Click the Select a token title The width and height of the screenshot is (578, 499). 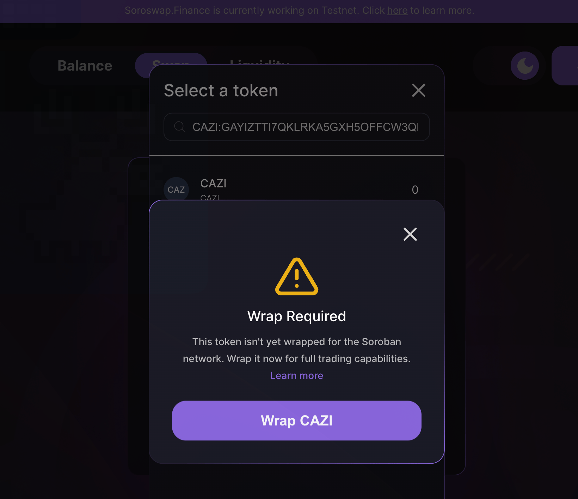(221, 90)
